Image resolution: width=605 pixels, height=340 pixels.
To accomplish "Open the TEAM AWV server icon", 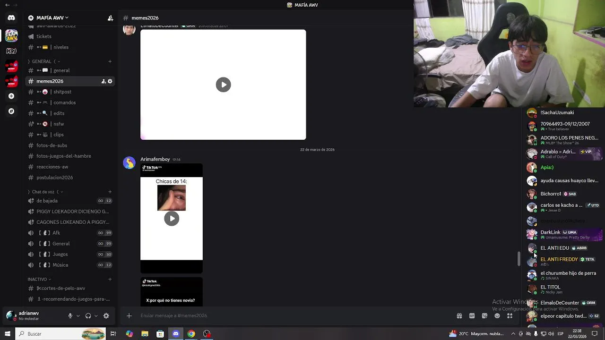I will pos(11,35).
